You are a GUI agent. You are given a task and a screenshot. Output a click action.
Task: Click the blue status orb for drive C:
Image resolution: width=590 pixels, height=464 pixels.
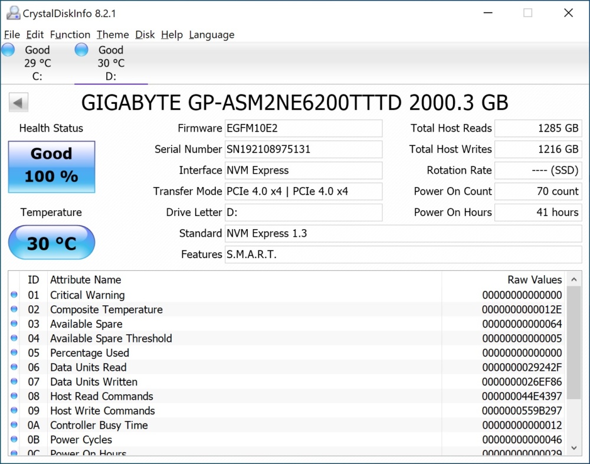click(x=8, y=50)
